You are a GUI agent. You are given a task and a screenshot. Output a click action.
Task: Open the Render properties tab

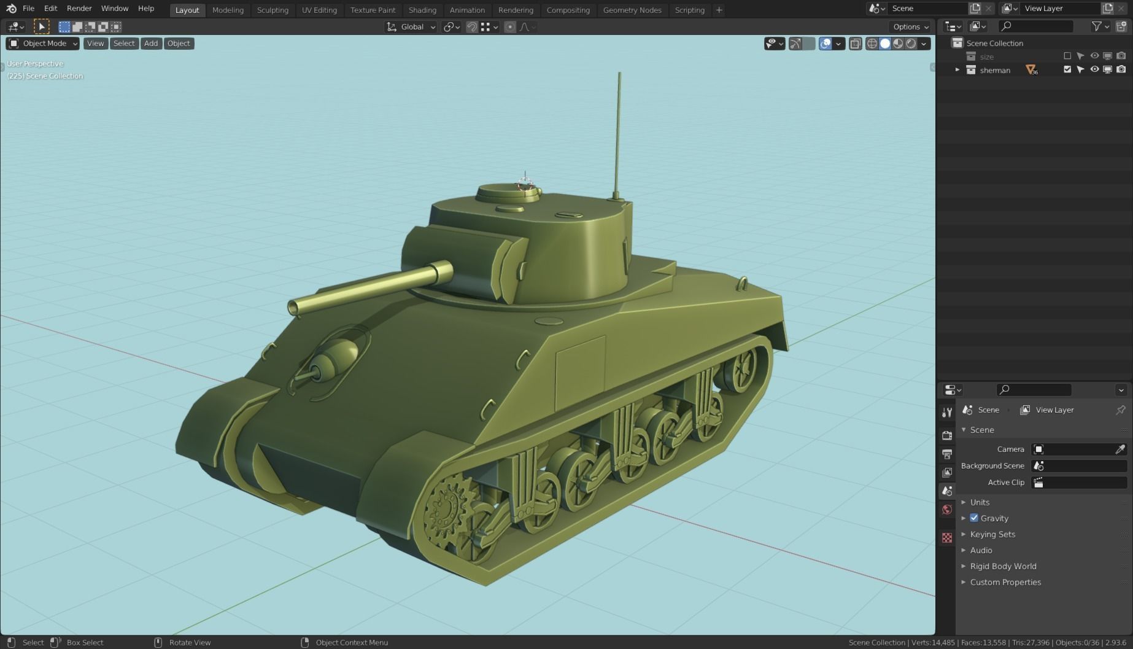point(947,435)
